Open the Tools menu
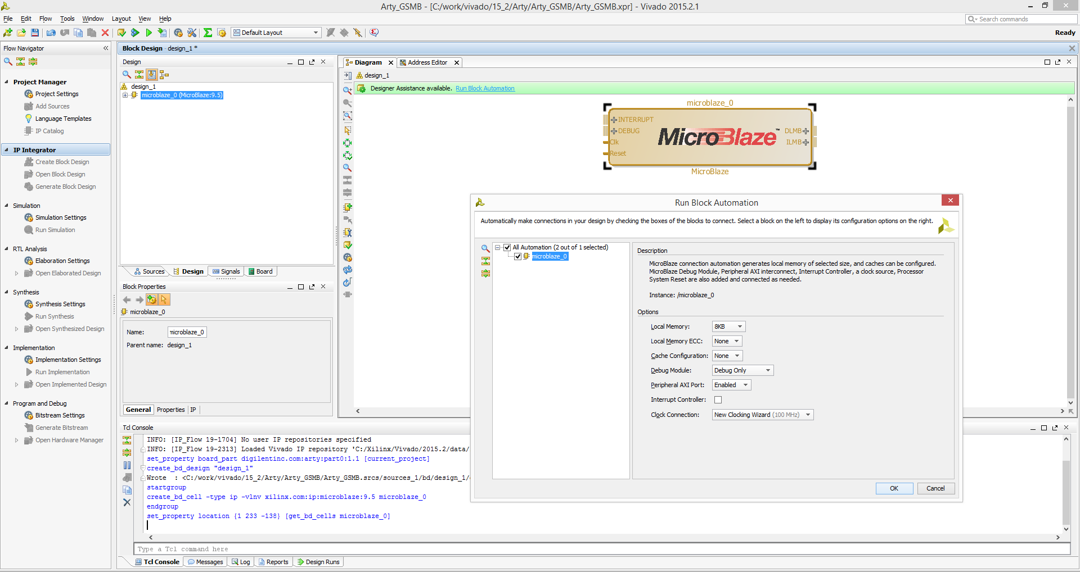The height and width of the screenshot is (572, 1080). (x=67, y=19)
